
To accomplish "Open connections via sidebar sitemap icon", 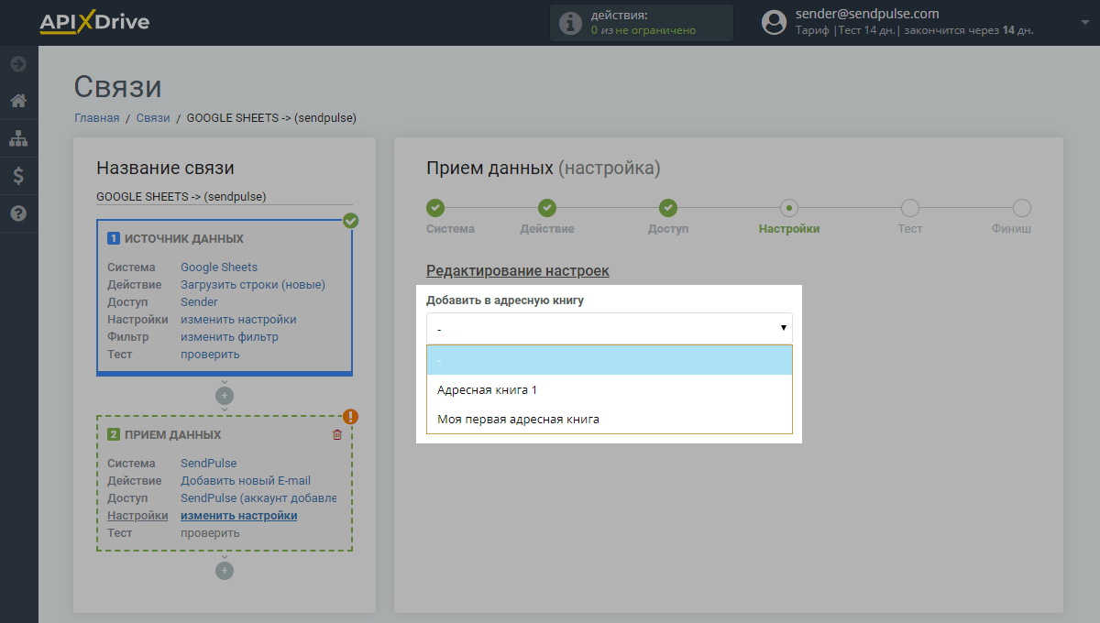I will tap(18, 138).
